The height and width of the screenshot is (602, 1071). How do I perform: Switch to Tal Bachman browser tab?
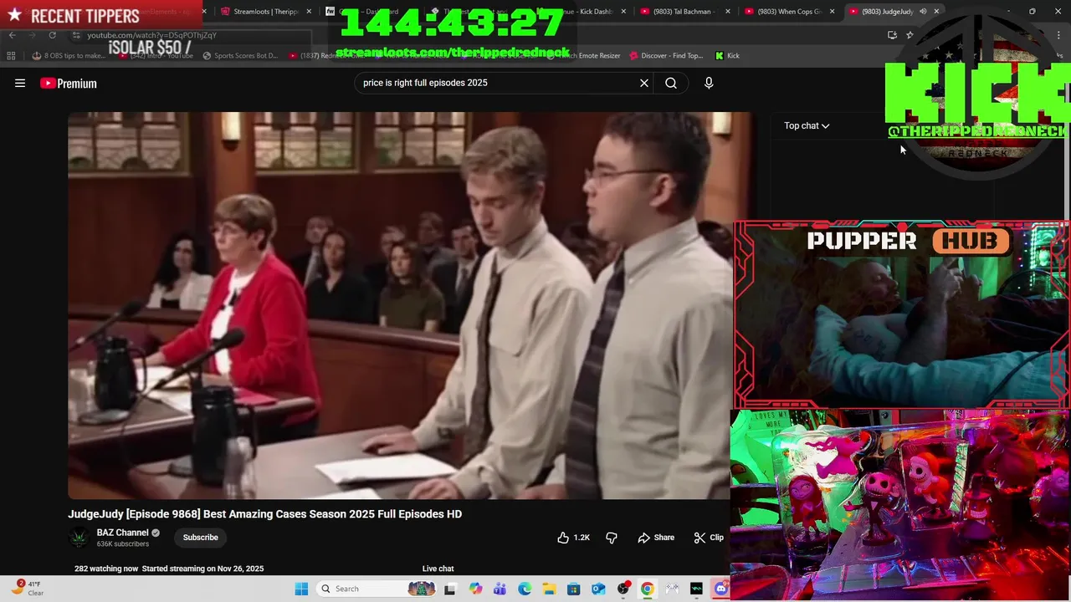click(x=679, y=12)
